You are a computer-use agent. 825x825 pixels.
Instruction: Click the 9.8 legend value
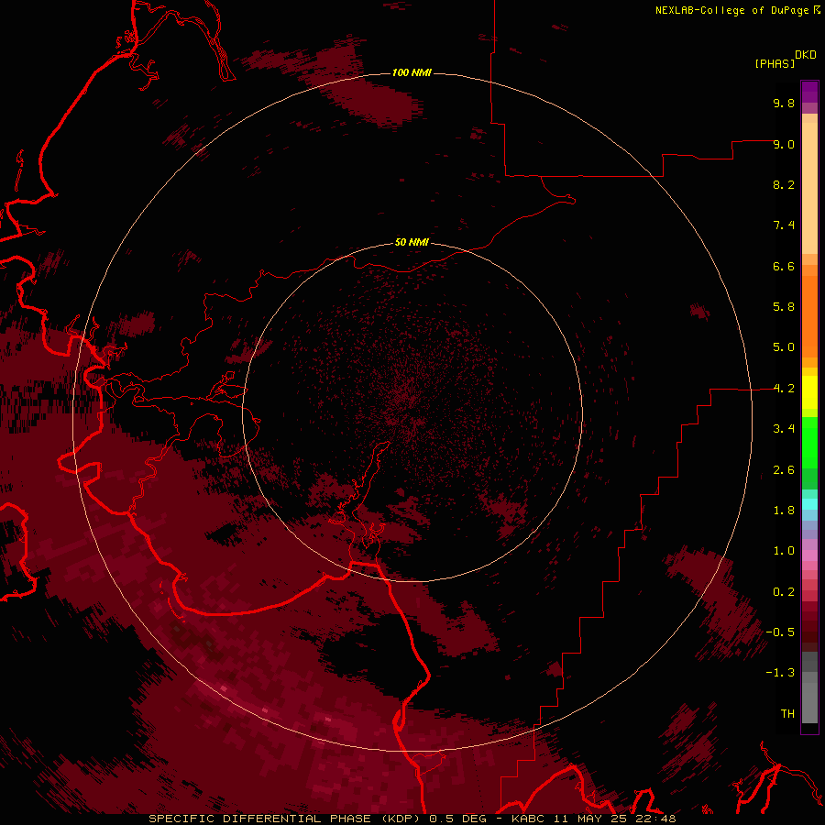[x=784, y=103]
